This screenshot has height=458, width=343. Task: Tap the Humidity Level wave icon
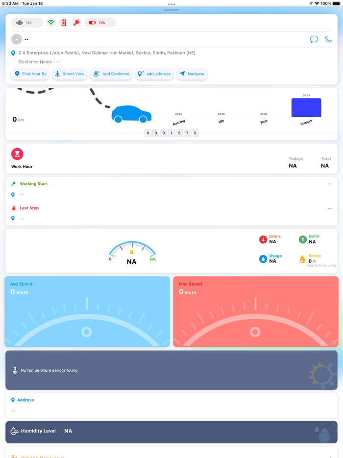click(15, 431)
